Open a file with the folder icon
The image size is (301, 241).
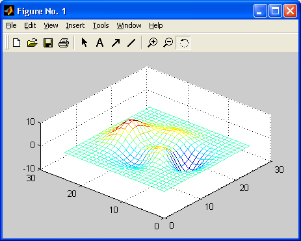coord(33,43)
